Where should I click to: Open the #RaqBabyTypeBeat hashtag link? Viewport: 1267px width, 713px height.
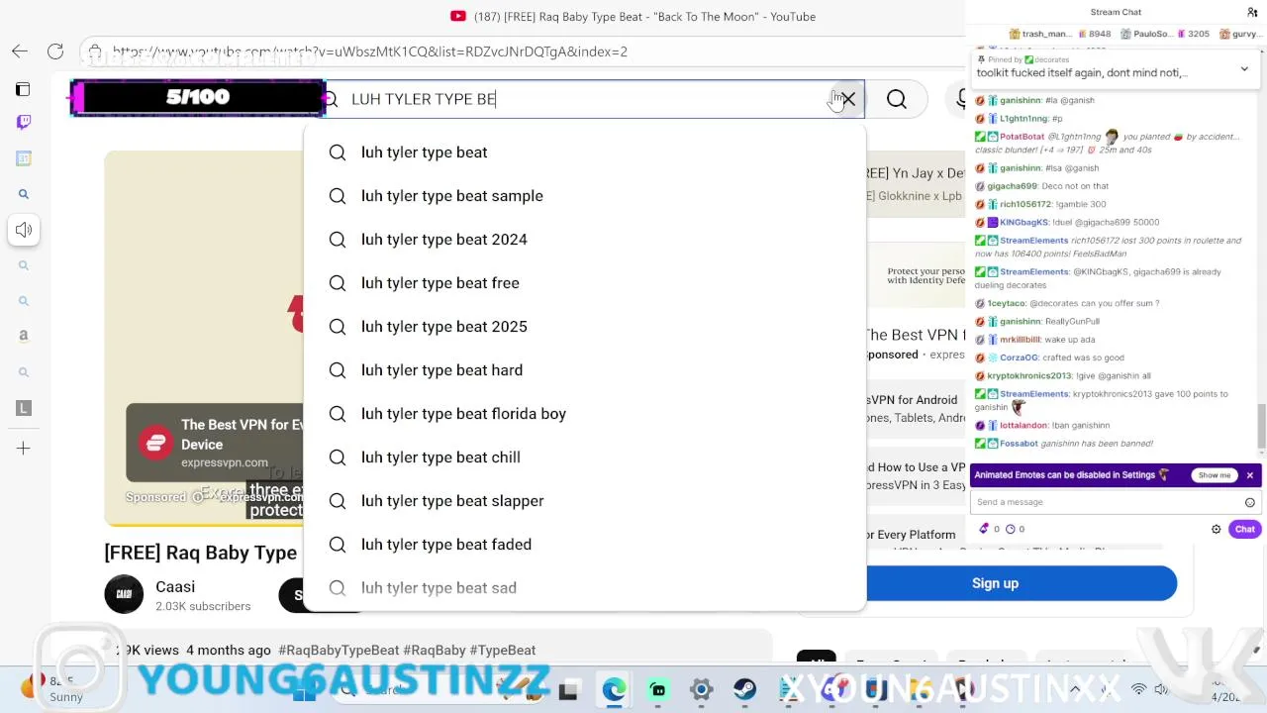pos(339,651)
